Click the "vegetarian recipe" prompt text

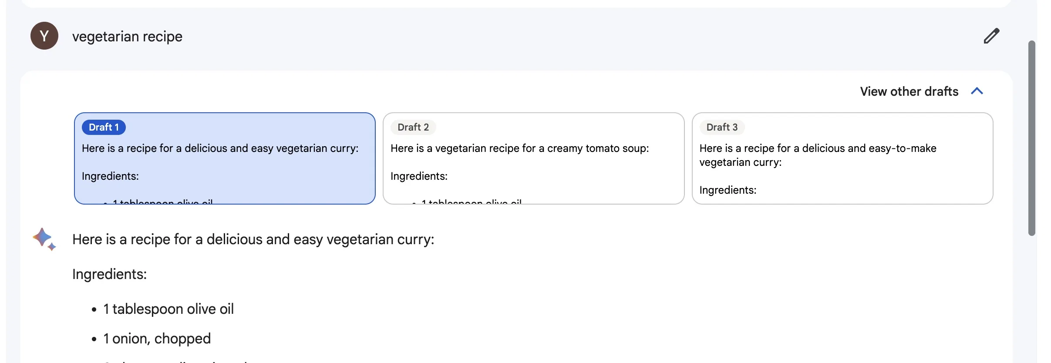127,37
